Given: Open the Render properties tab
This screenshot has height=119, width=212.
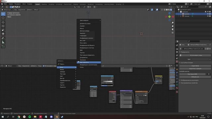Looking at the screenshot, I should click(177, 49).
